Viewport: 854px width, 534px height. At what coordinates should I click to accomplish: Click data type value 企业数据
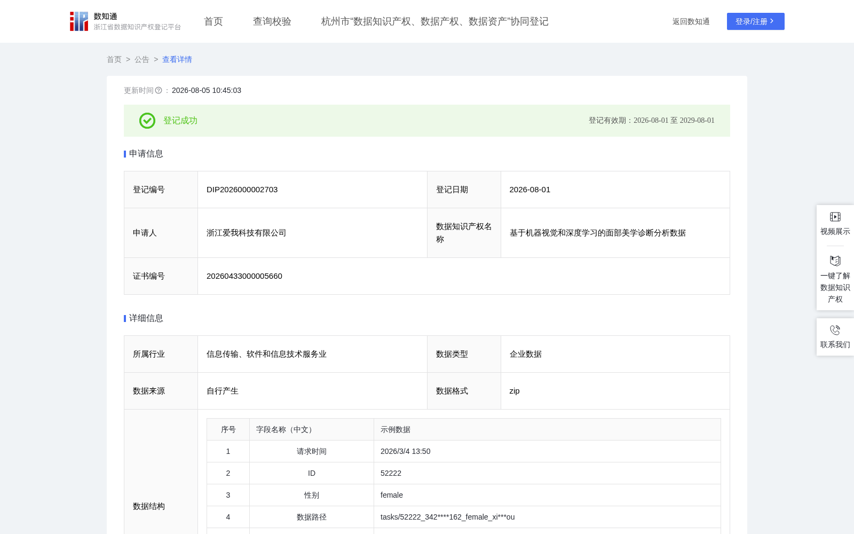(526, 354)
